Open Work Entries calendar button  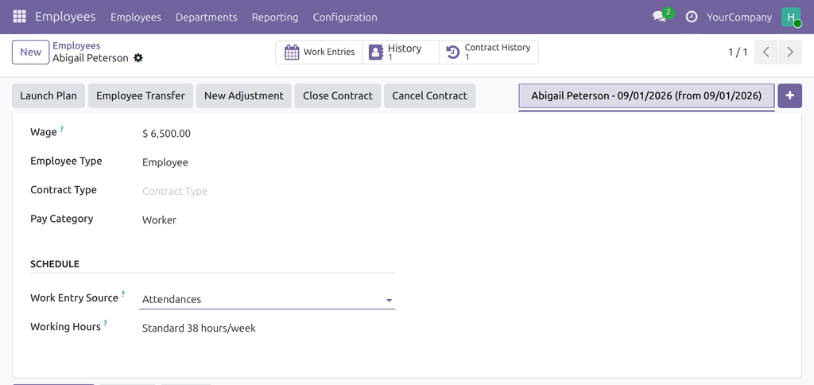(x=320, y=52)
